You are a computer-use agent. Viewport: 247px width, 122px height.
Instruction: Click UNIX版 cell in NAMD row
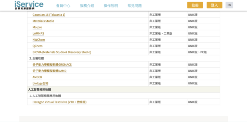pos(204,71)
